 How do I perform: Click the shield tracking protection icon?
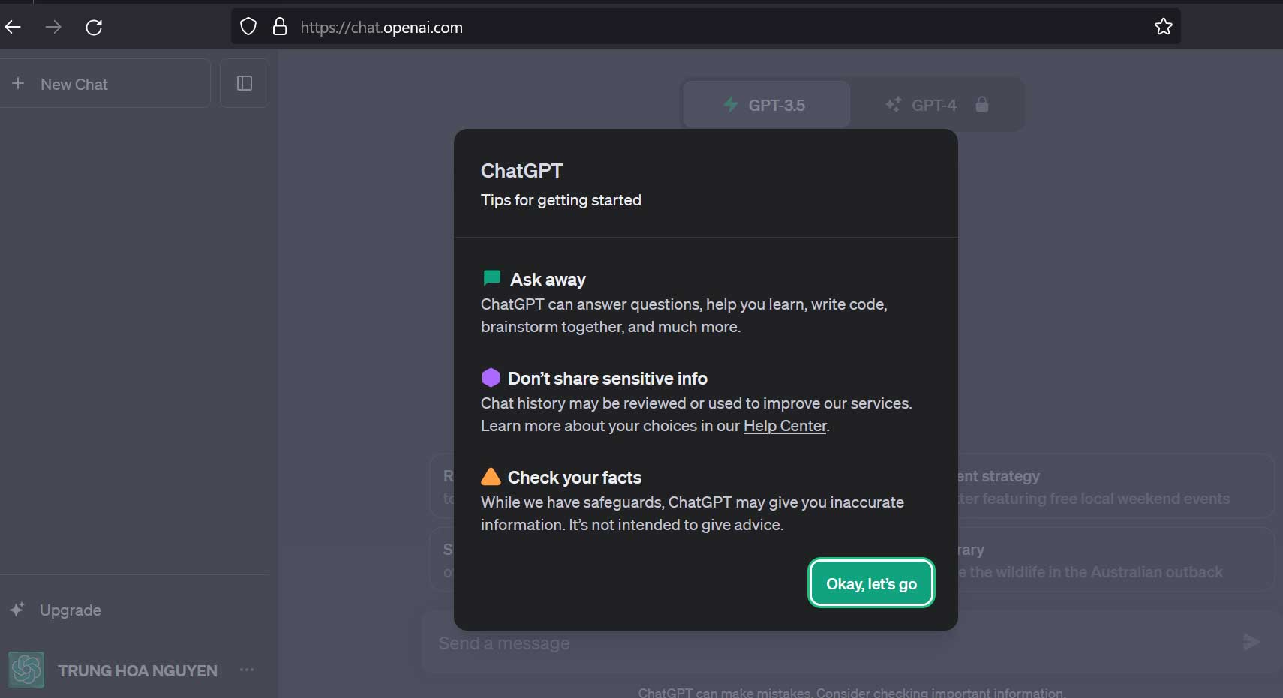pyautogui.click(x=248, y=27)
